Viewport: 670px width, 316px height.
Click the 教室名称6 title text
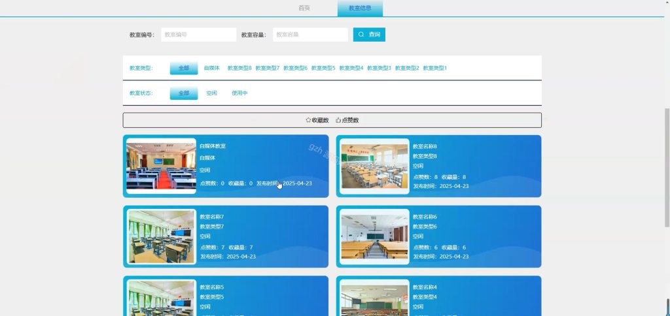pos(425,217)
